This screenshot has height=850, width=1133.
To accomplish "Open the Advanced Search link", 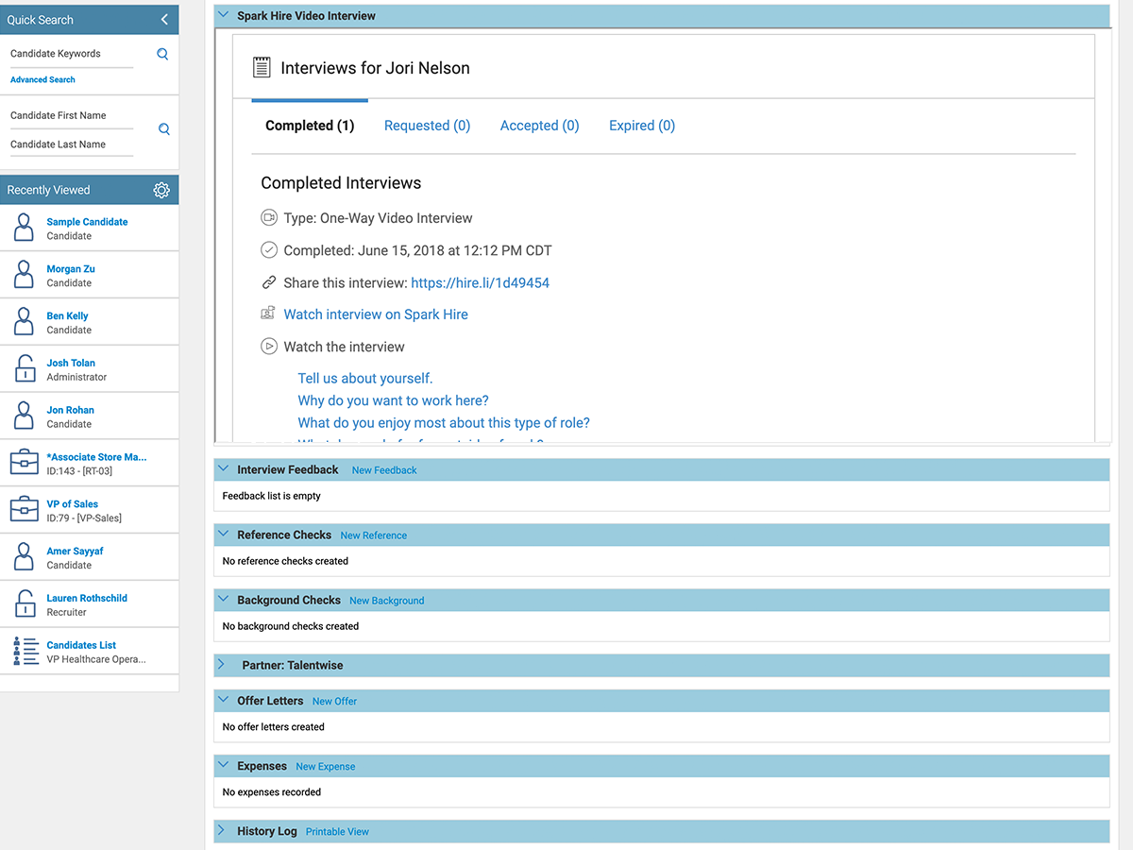I will pyautogui.click(x=42, y=80).
